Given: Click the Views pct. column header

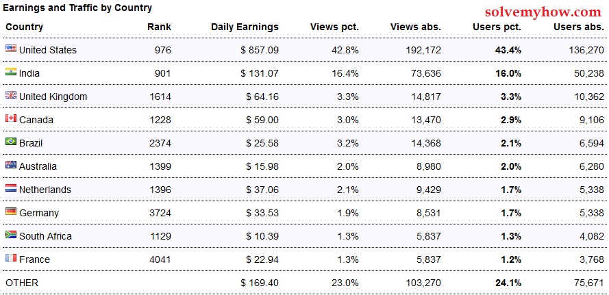Looking at the screenshot, I should coord(334,27).
